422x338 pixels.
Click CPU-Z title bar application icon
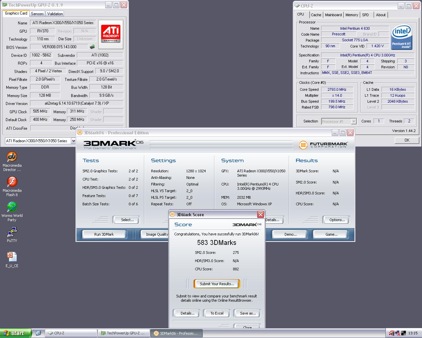point(297,6)
